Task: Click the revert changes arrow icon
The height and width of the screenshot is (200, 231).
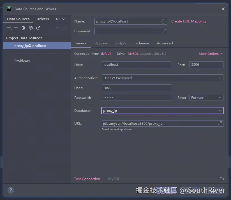Action: (x=222, y=179)
